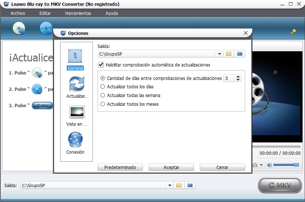Select Actualizar todos los días radio
This screenshot has width=305, height=202.
click(x=103, y=86)
